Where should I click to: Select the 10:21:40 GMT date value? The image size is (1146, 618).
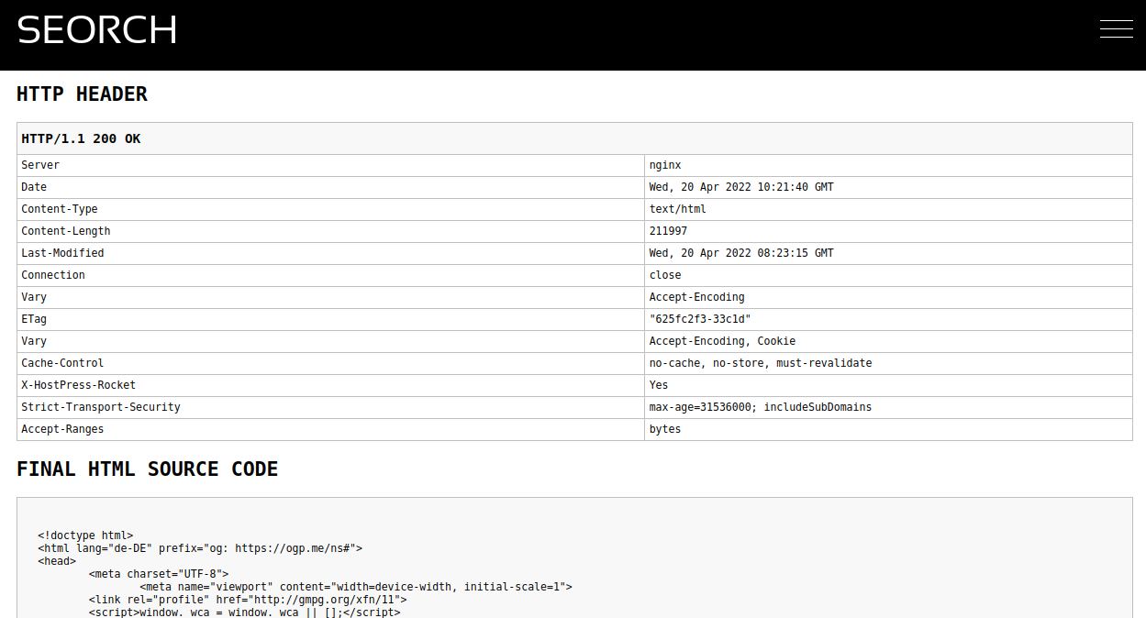click(741, 187)
